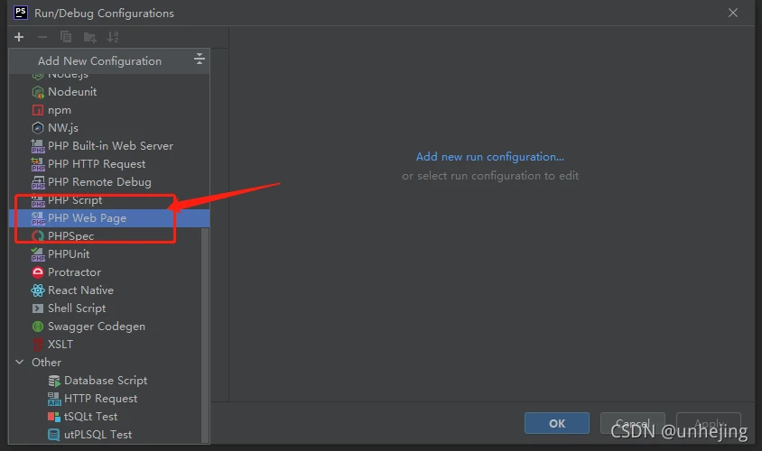The height and width of the screenshot is (451, 762).
Task: Click the Cancel button
Action: (633, 423)
